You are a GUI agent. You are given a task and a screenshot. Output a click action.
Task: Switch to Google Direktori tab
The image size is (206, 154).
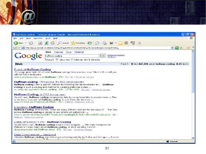(x=79, y=52)
